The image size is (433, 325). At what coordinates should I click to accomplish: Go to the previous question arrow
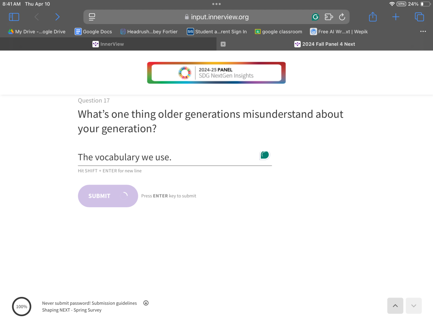click(395, 306)
